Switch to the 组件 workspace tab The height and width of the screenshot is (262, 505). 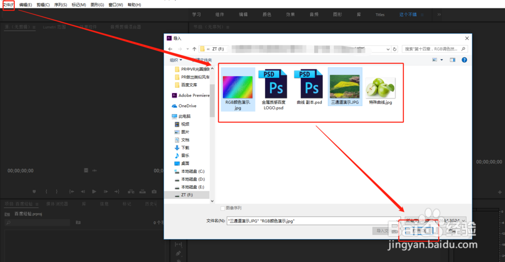(220, 15)
